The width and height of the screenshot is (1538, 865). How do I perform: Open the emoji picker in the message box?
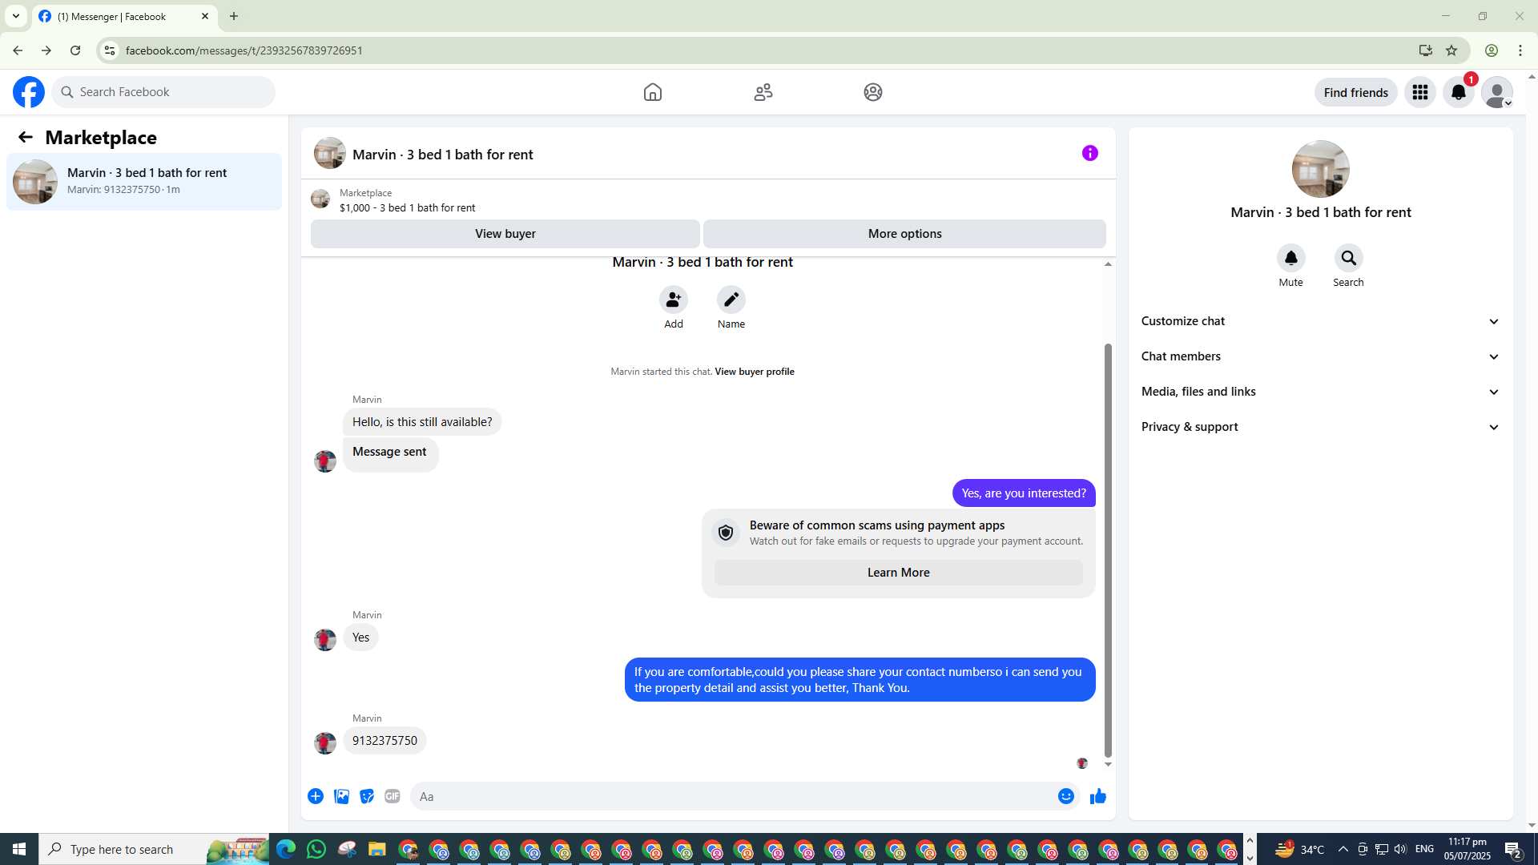point(1065,796)
